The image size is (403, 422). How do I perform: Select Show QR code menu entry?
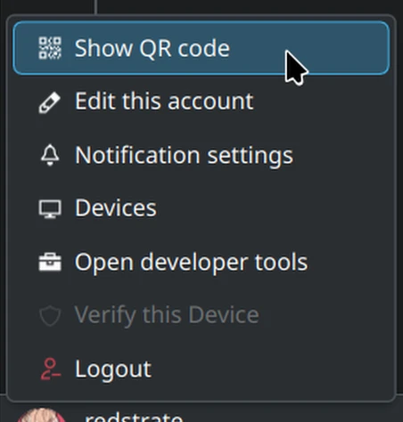(201, 48)
